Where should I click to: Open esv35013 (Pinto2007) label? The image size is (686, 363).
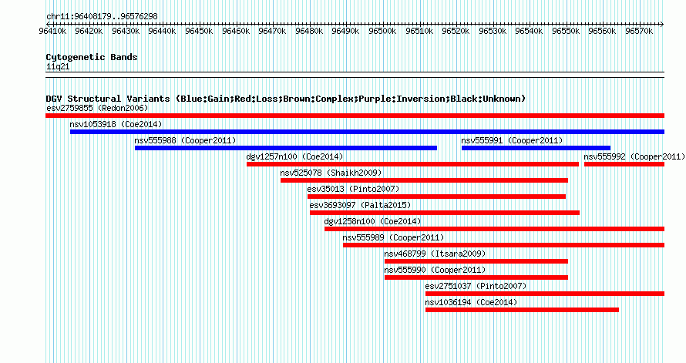354,189
